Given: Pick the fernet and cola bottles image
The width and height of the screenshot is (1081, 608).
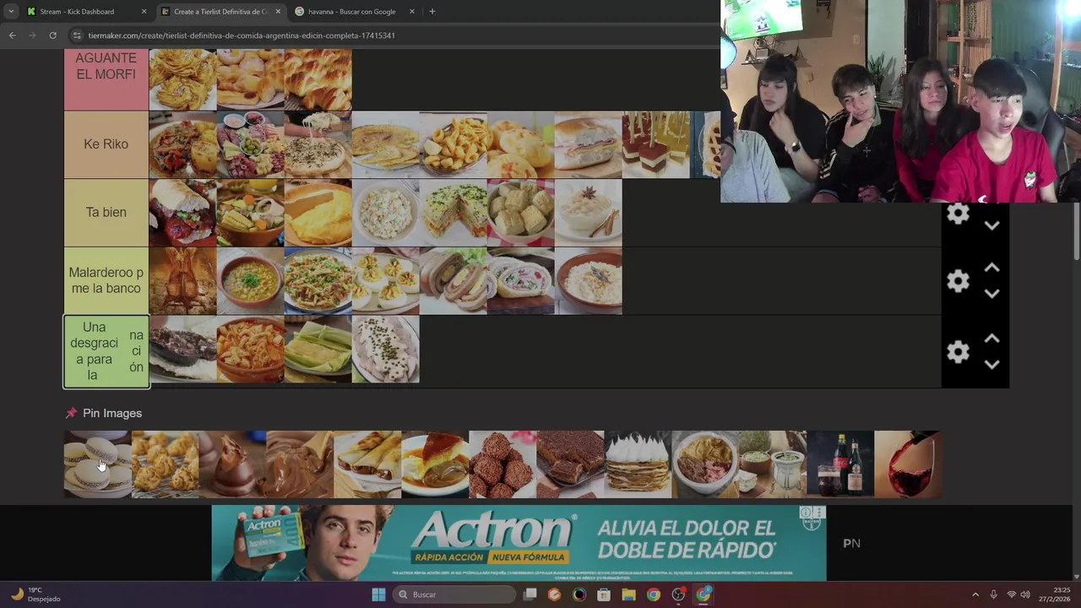Looking at the screenshot, I should click(840, 464).
